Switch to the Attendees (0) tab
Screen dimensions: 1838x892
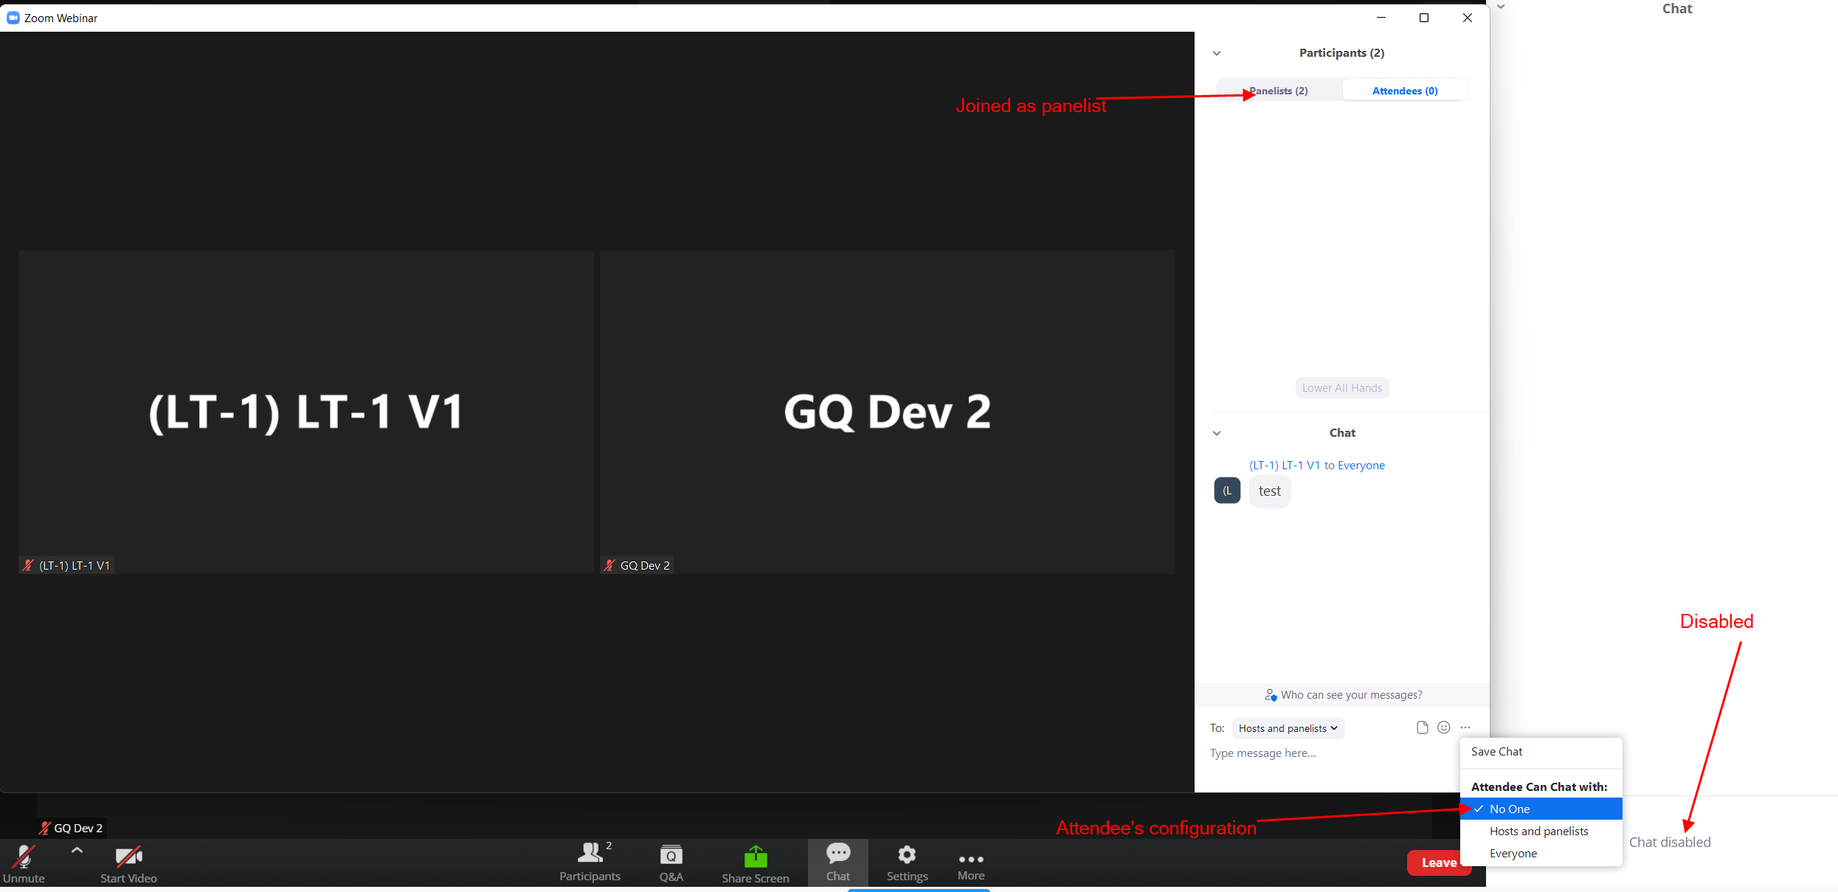tap(1404, 91)
